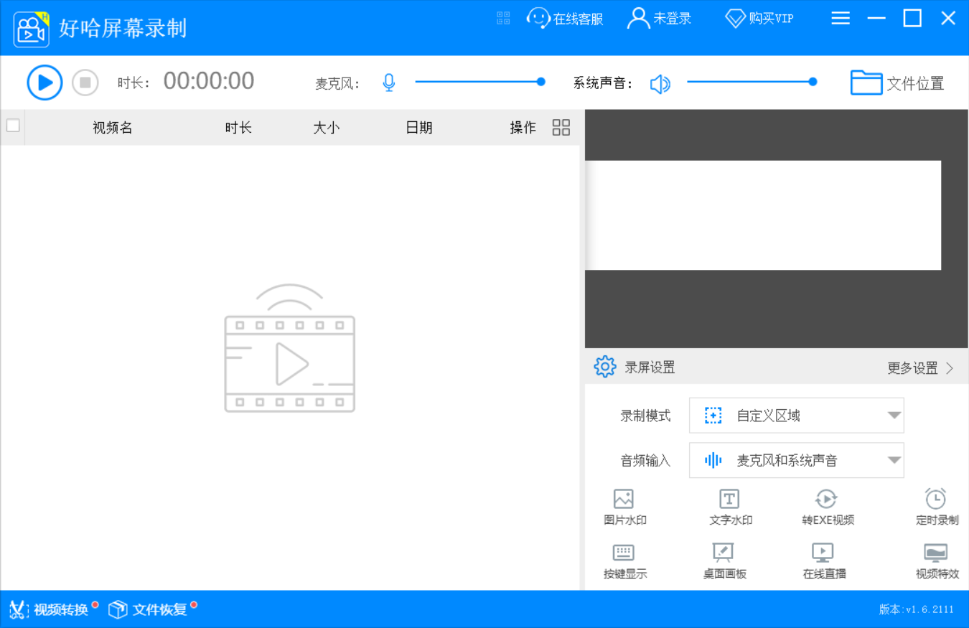Click the recording preview area

tap(777, 229)
